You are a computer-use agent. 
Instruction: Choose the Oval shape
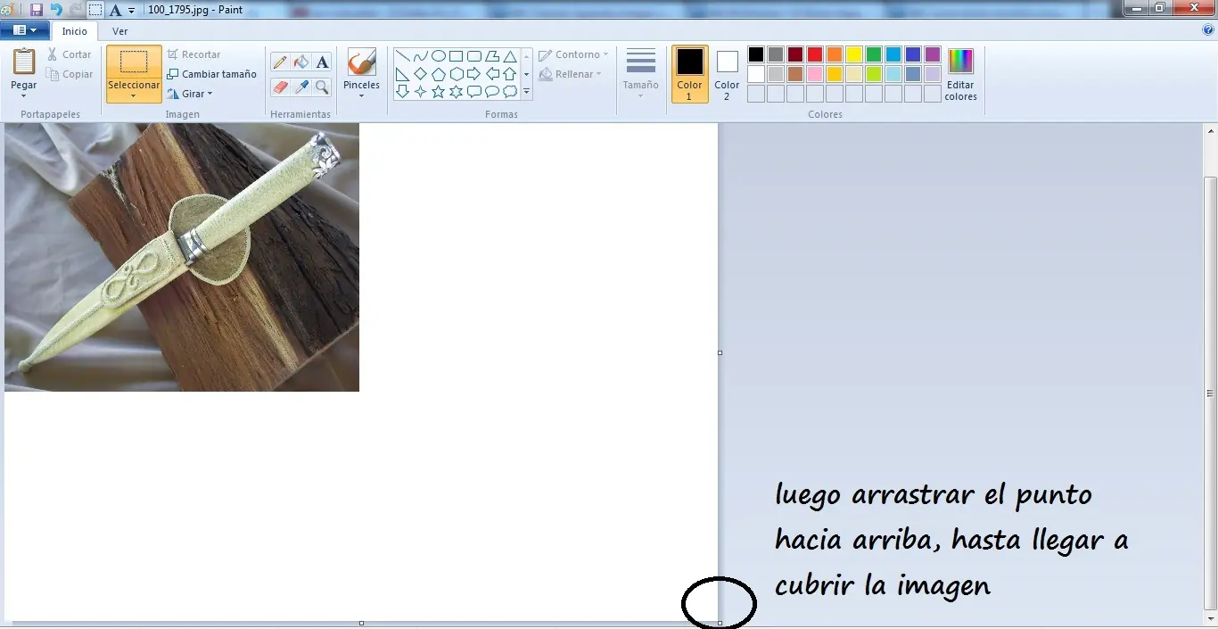pyautogui.click(x=438, y=56)
